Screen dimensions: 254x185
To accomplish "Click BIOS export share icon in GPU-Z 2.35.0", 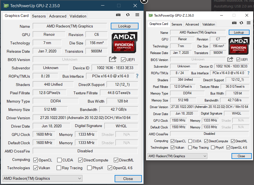I will click(113, 59).
